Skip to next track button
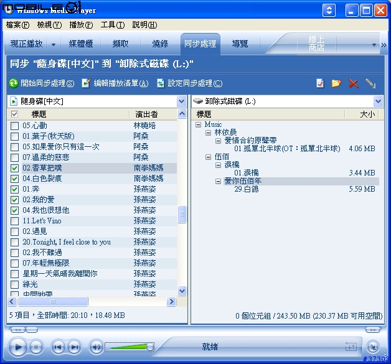Screen dimensions: 391x364 pyautogui.click(x=74, y=347)
